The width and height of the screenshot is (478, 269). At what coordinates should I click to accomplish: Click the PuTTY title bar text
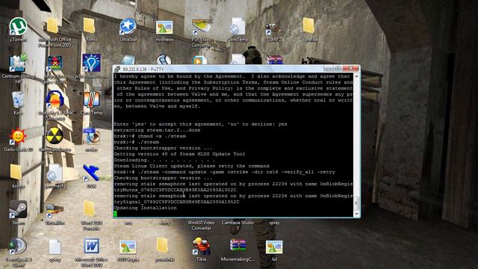(143, 69)
